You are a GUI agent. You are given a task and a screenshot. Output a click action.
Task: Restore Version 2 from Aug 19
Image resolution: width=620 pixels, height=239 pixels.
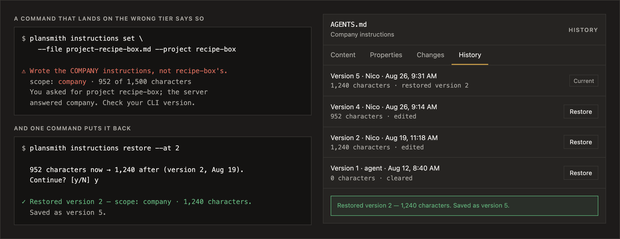pos(581,142)
